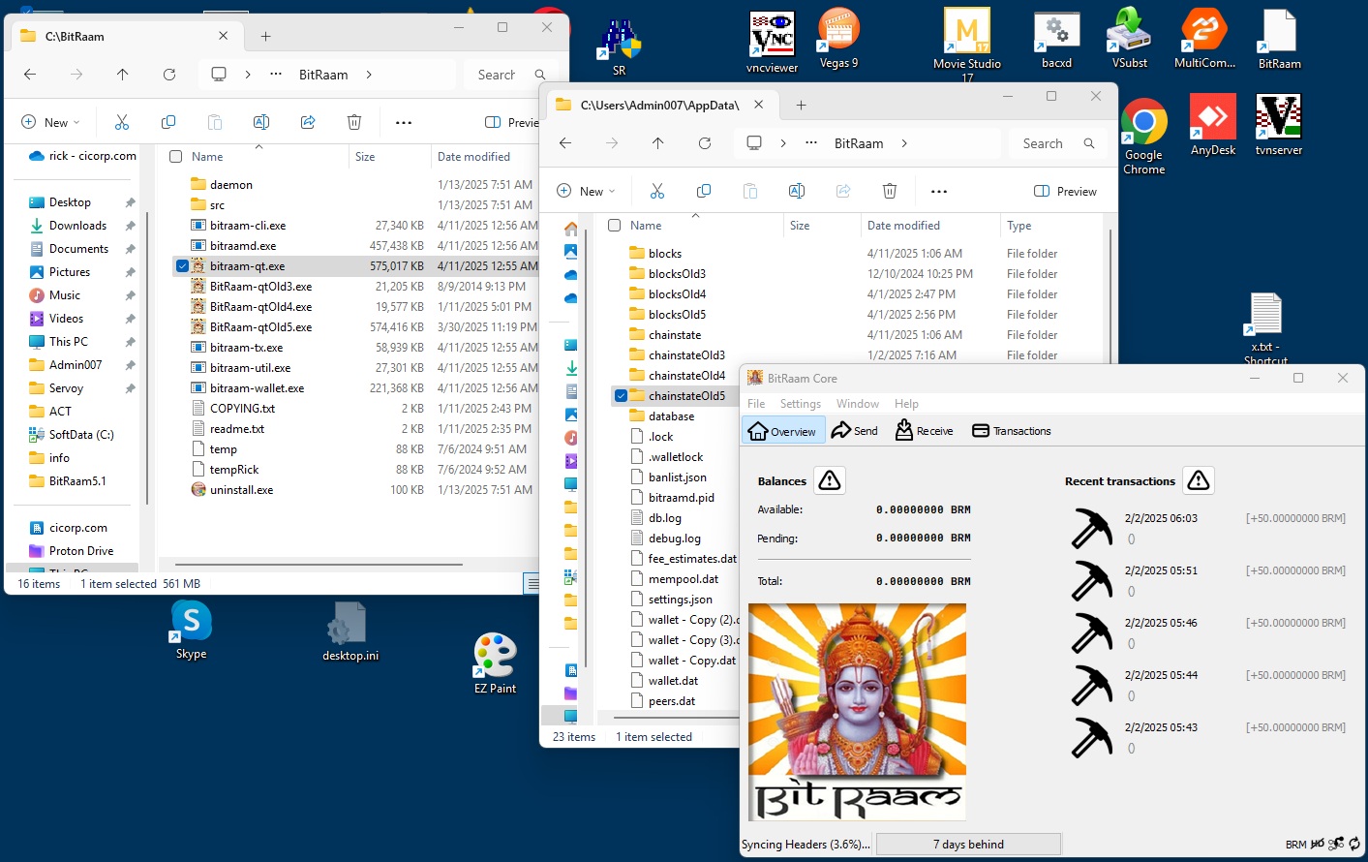Click the Delete trash icon in the AppData window
1368x862 pixels.
coord(890,191)
